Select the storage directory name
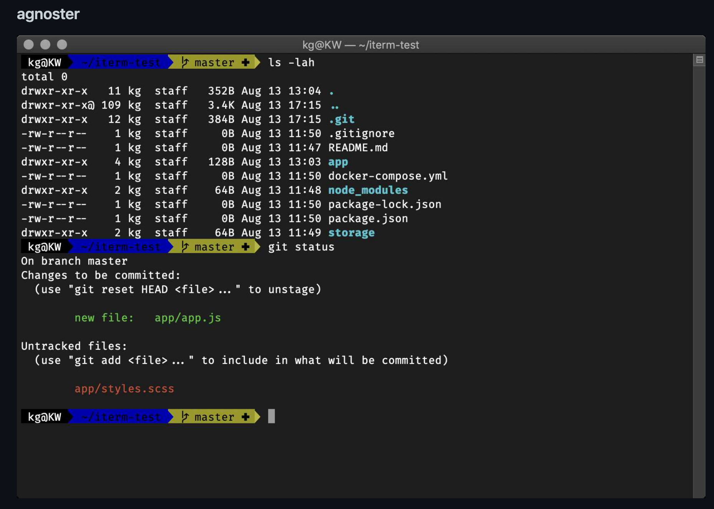 (x=351, y=232)
